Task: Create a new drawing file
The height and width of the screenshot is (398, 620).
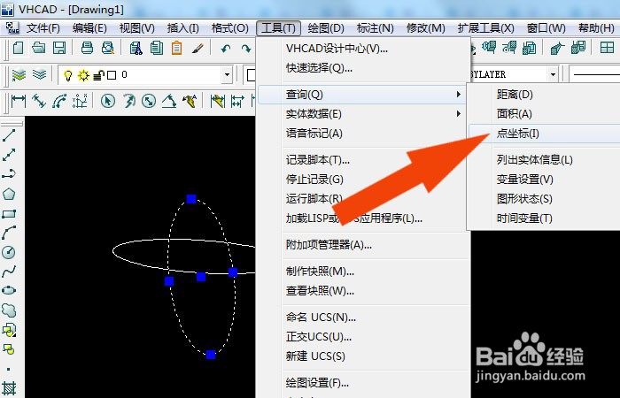Action: tap(19, 48)
